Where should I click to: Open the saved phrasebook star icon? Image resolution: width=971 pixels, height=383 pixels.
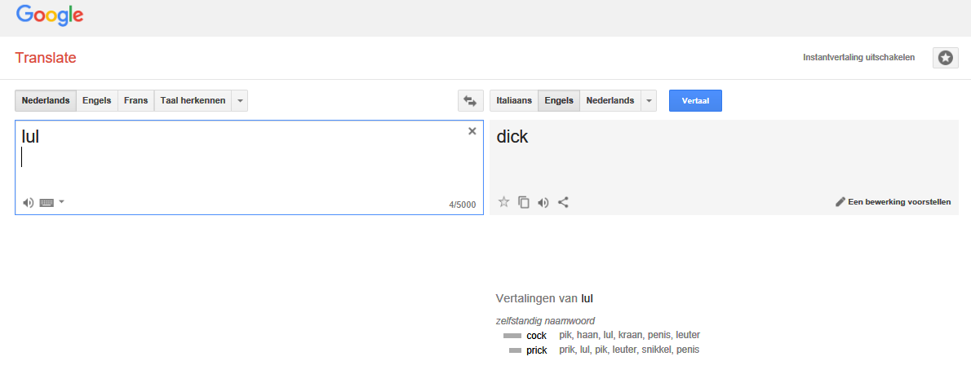pos(945,58)
